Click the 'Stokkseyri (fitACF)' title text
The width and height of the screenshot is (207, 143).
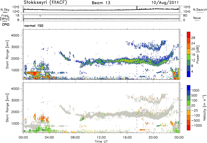click(x=45, y=2)
